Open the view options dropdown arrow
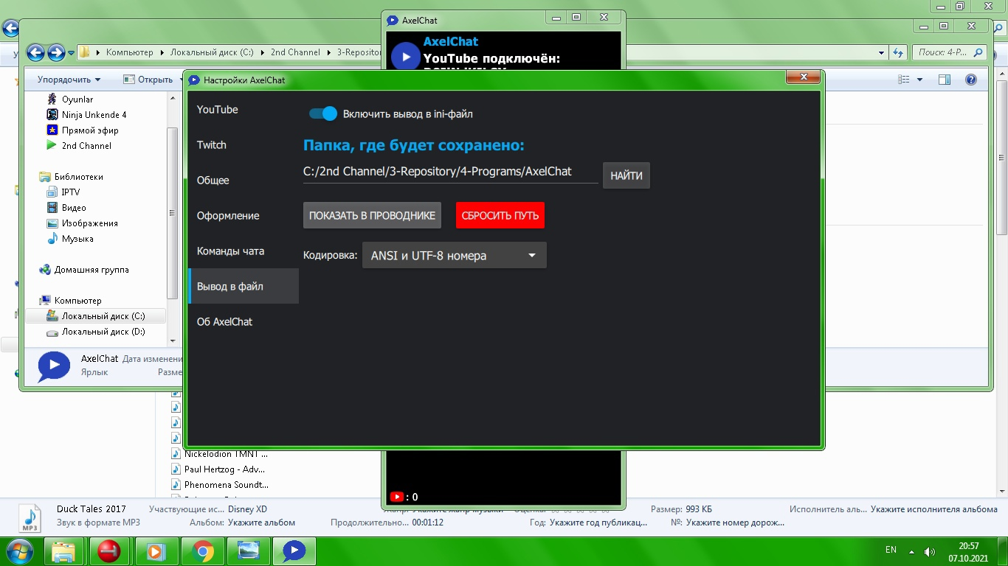The width and height of the screenshot is (1008, 566). coord(919,80)
